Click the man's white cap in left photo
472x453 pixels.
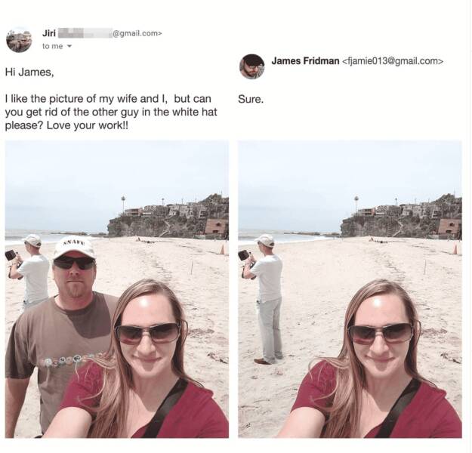[74, 247]
